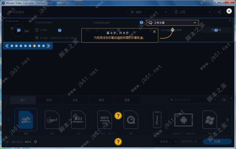Advance to the next tutorial step
The image size is (236, 149).
[x=48, y=46]
